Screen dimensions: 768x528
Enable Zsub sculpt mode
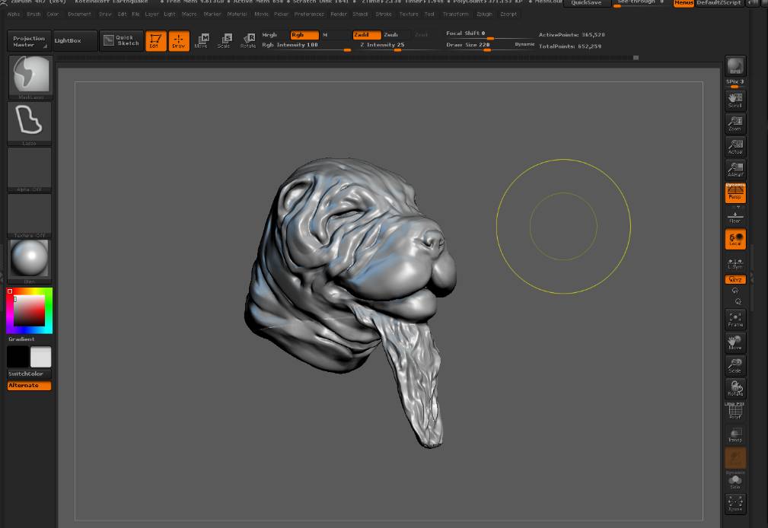pyautogui.click(x=396, y=35)
